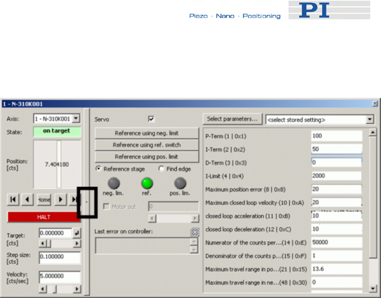
Task: Step the axis right one increment
Action: 60,200
